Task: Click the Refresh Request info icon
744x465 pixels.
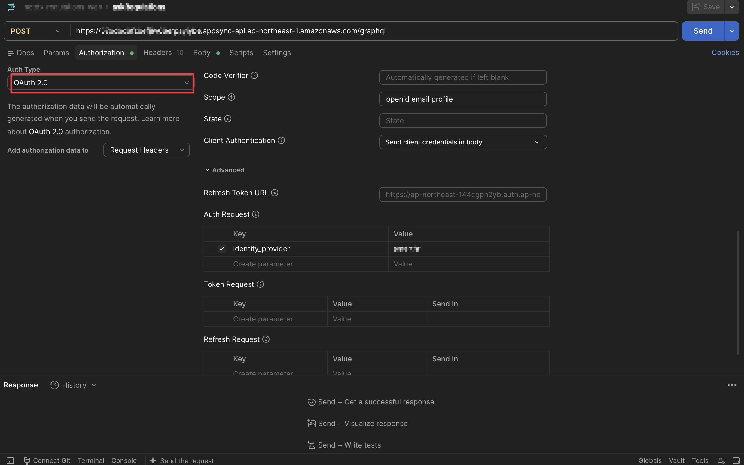Action: [266, 339]
